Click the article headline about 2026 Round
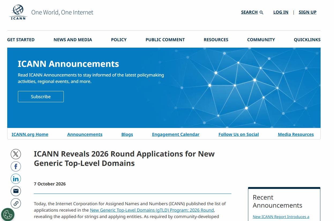The image size is (334, 221). pos(124,159)
